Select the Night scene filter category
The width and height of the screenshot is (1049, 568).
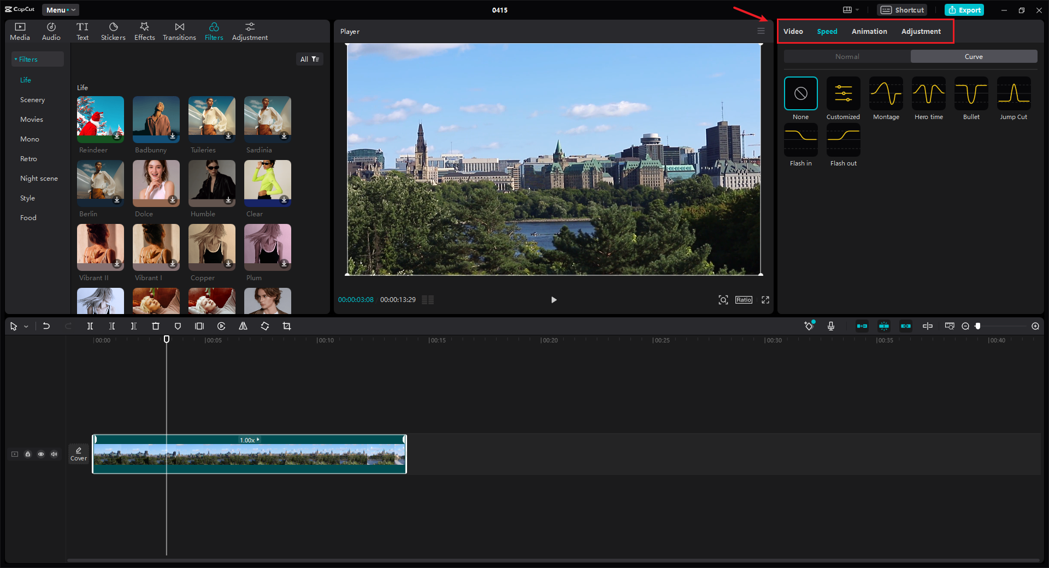tap(39, 179)
